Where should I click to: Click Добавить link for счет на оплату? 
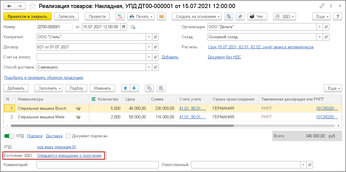170,57
